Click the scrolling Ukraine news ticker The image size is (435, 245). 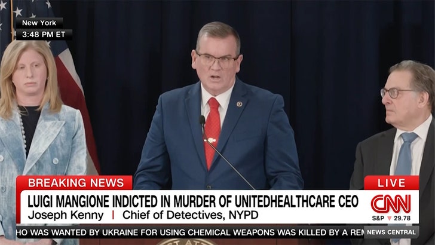pos(190,232)
